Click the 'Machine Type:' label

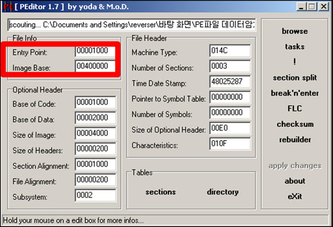[x=154, y=52]
